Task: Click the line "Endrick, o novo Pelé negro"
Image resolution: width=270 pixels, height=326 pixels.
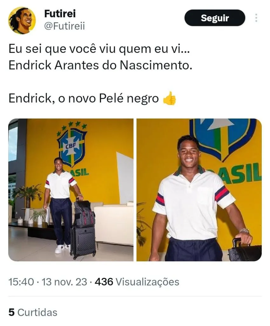Action: pyautogui.click(x=84, y=98)
